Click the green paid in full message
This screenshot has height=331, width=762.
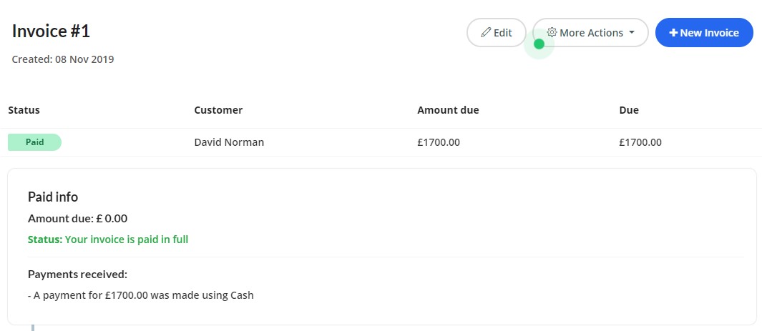[108, 239]
